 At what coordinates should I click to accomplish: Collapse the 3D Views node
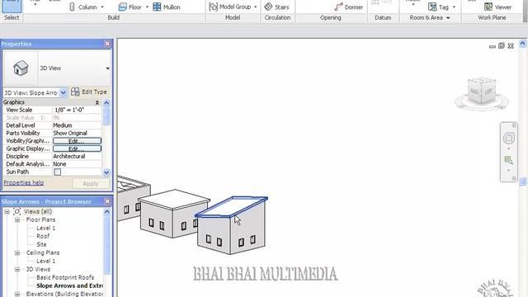point(17,270)
